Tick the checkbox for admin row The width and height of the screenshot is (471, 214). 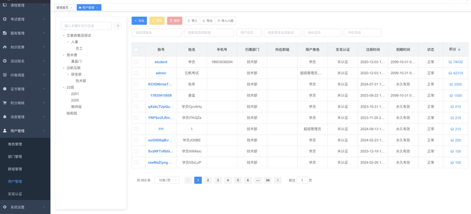[x=136, y=73]
